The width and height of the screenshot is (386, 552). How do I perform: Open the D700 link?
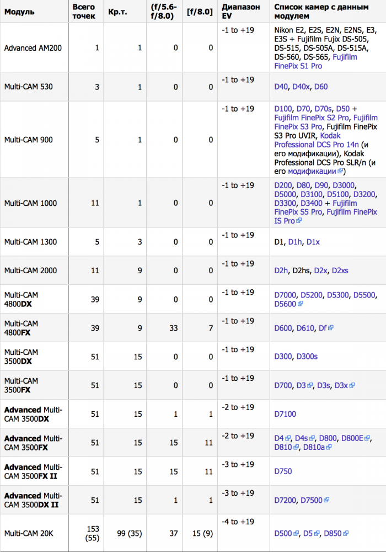pos(283,385)
